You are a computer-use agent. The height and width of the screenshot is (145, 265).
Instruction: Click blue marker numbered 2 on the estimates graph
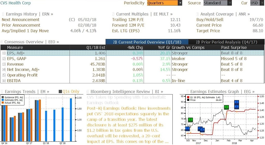click(237, 102)
